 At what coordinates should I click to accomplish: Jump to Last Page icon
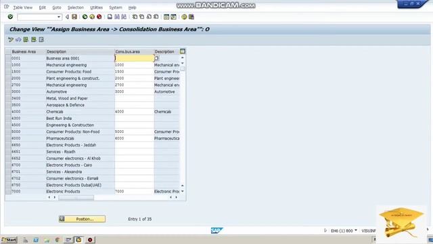pyautogui.click(x=156, y=17)
